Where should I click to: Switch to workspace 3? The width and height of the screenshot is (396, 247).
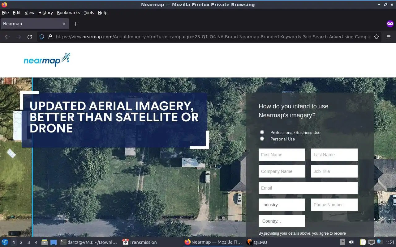point(29,242)
